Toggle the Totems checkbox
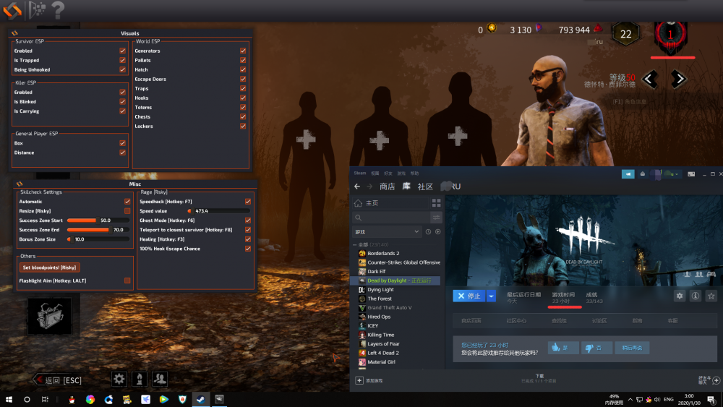This screenshot has height=407, width=723. [243, 108]
